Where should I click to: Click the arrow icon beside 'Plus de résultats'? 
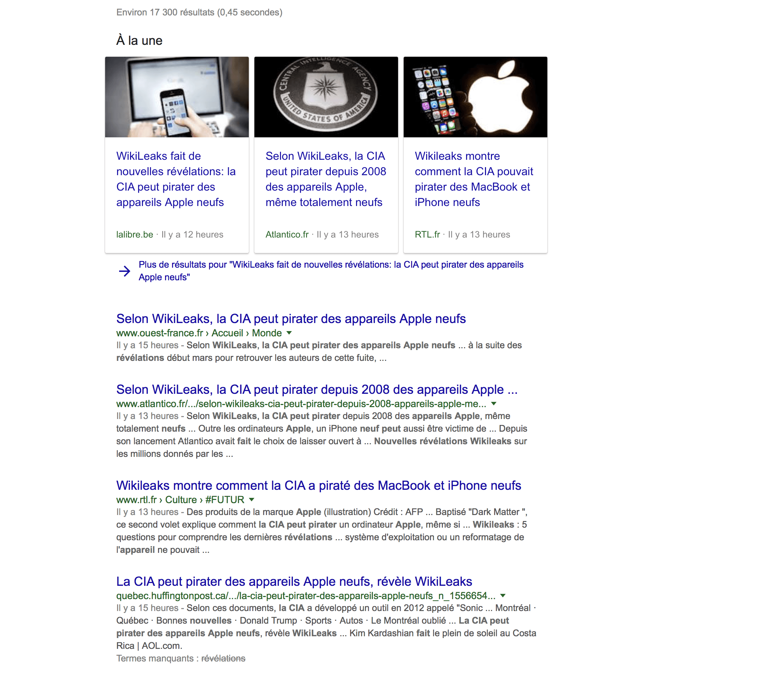coord(124,271)
